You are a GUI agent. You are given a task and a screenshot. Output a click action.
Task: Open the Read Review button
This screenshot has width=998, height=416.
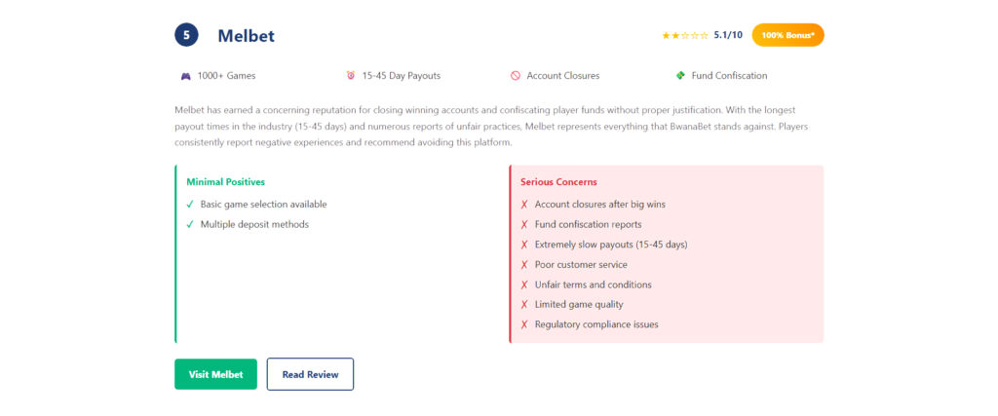pos(310,374)
